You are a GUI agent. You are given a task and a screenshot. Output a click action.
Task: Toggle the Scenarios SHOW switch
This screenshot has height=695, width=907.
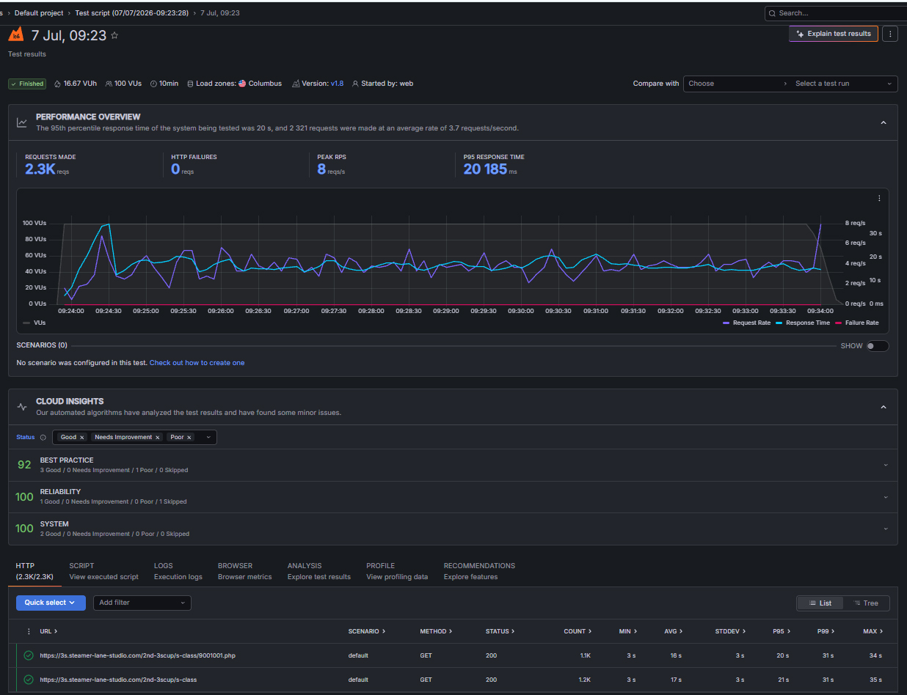877,346
